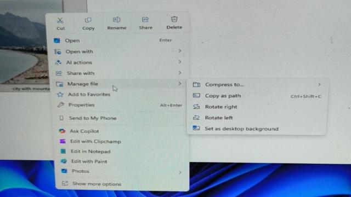Select Set as desktop background
The image size is (351, 197).
pos(257,129)
